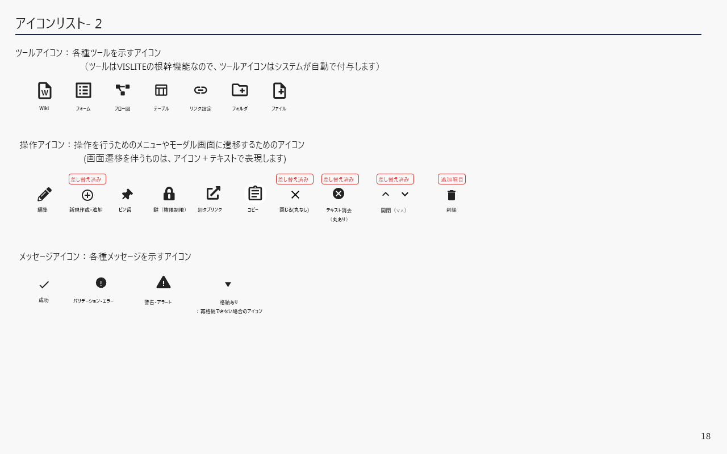Open the 別タブリンク external link icon

coord(213,193)
